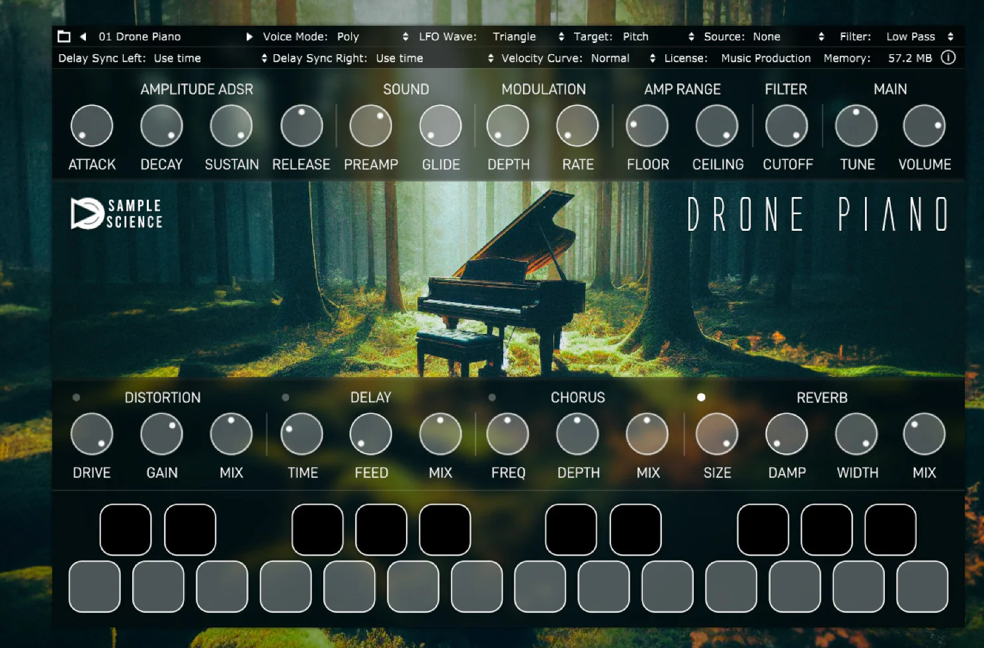Screen dimensions: 984x648
Task: Click the Attack knob
Action: 92,126
